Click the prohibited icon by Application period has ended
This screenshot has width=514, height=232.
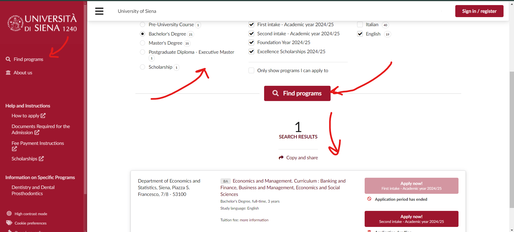pos(369,199)
